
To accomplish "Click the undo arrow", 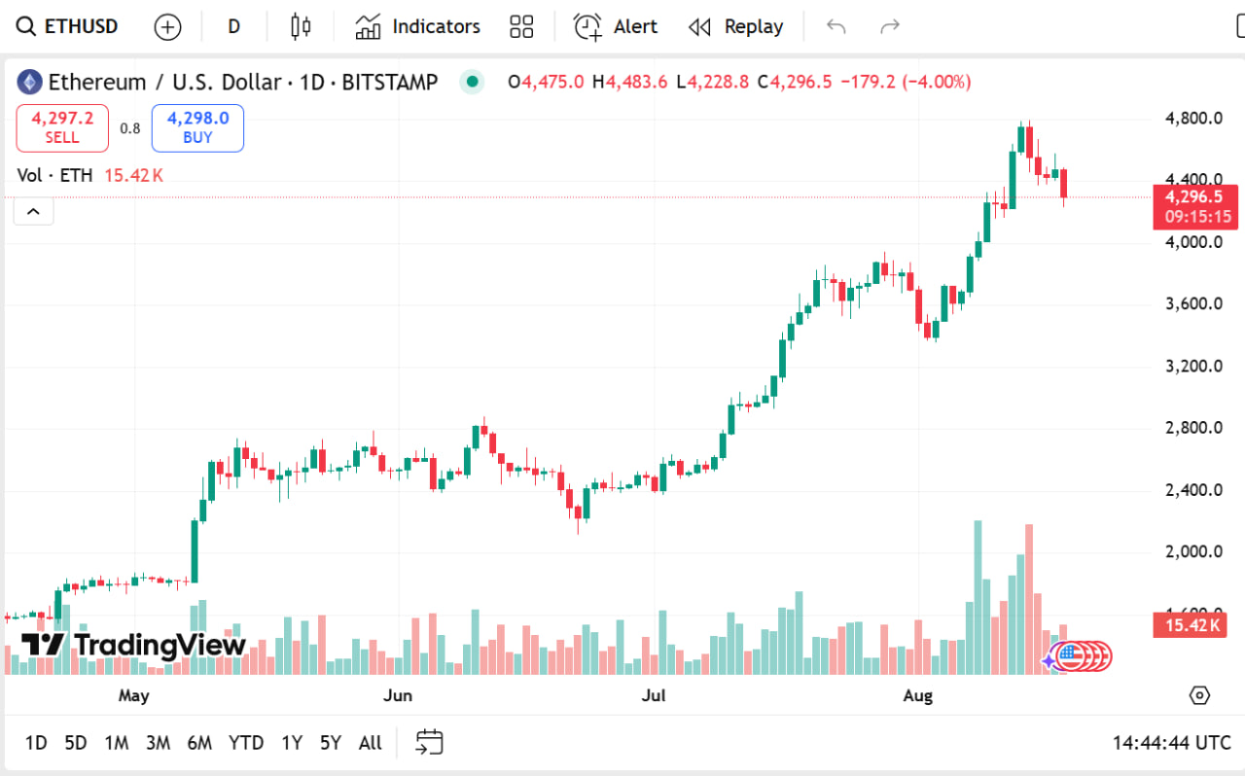I will point(836,26).
